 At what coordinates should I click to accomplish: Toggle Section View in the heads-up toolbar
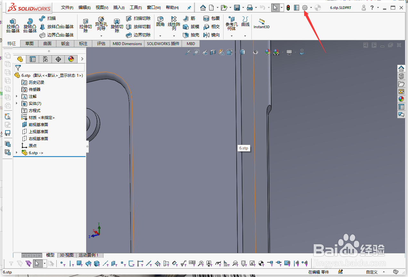tap(213, 52)
